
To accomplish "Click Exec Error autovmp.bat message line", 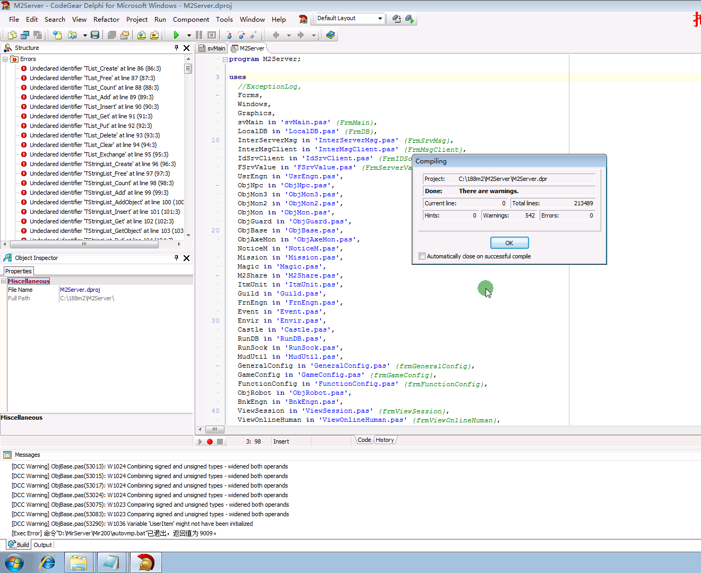I will click(x=114, y=533).
